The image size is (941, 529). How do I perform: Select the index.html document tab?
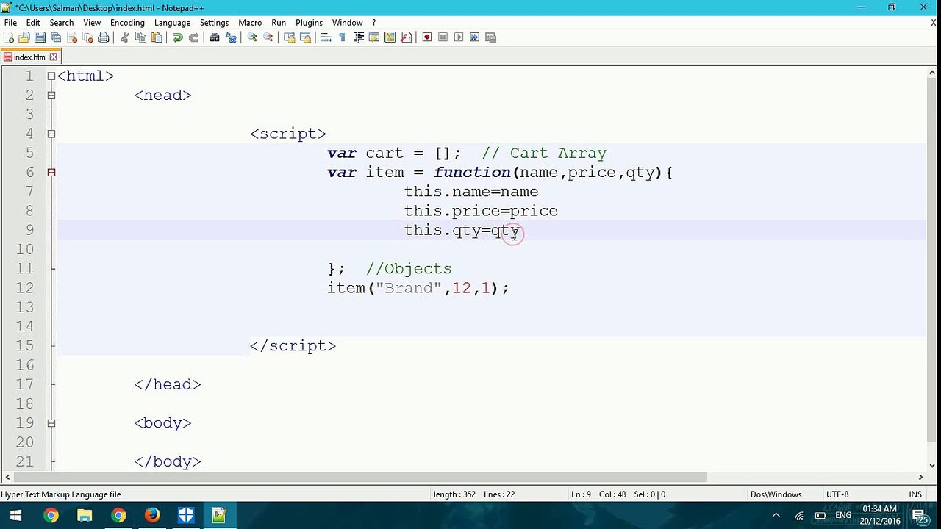31,57
